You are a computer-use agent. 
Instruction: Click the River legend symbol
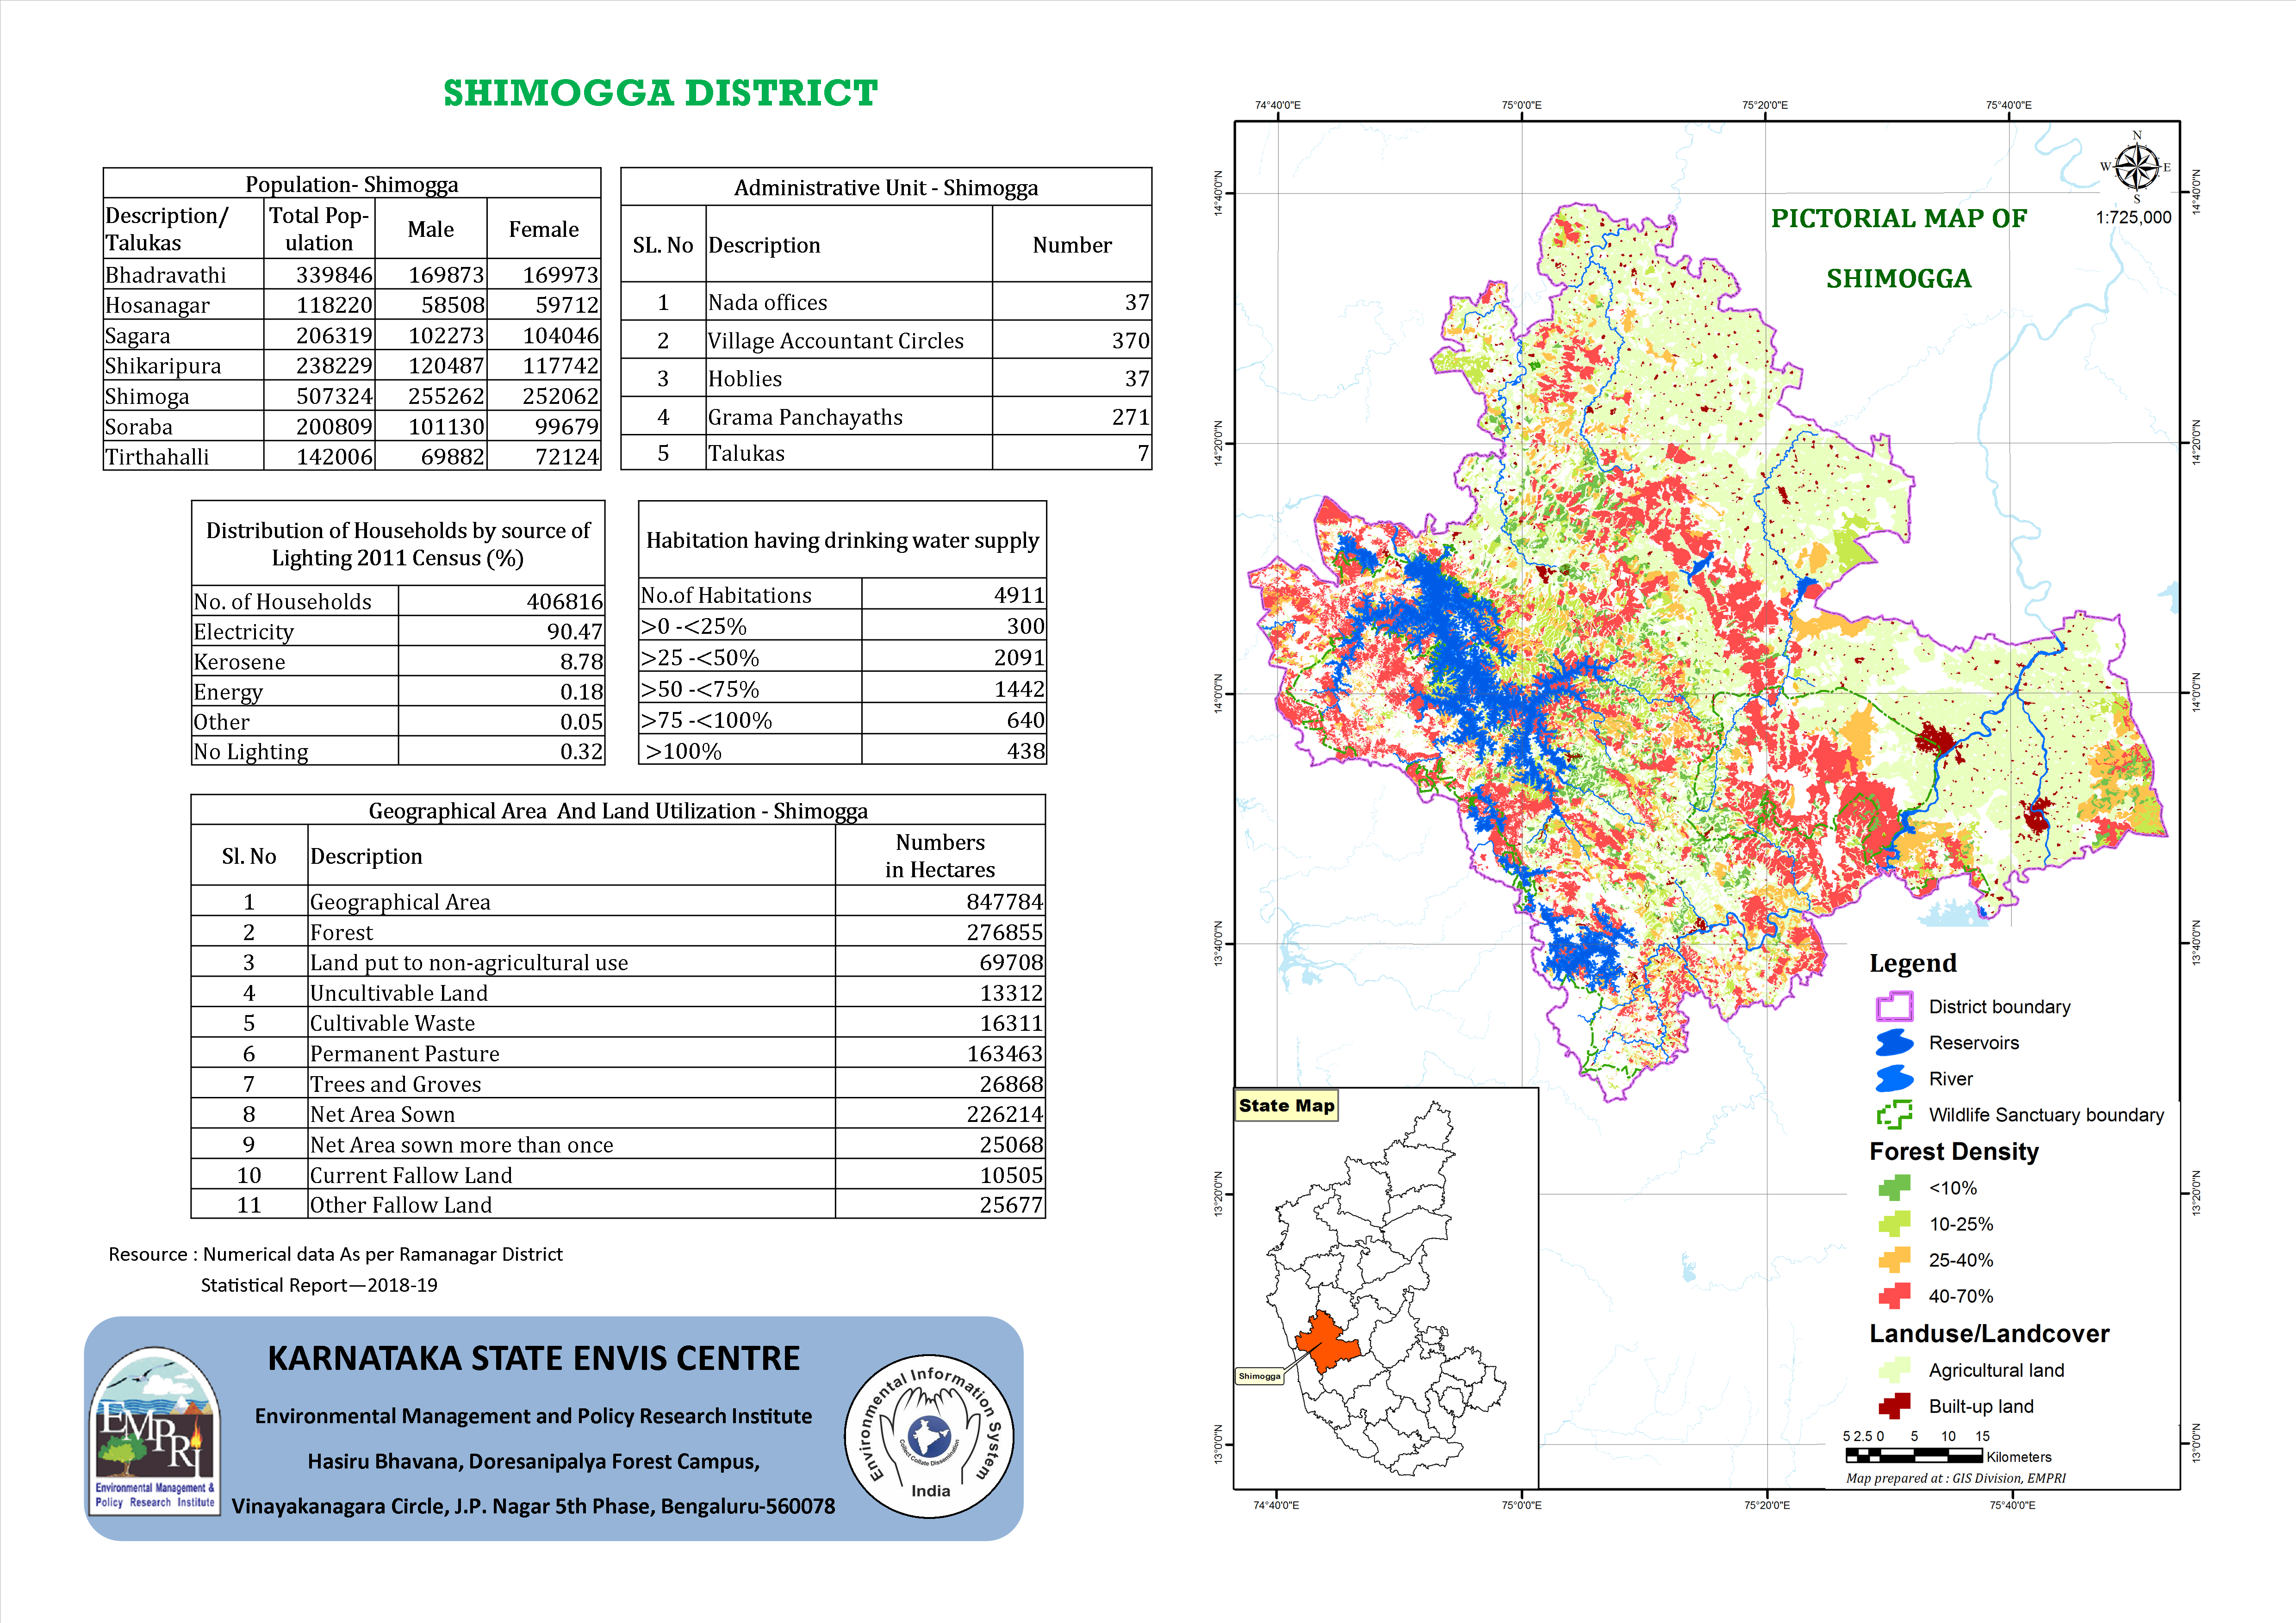[x=1894, y=1078]
